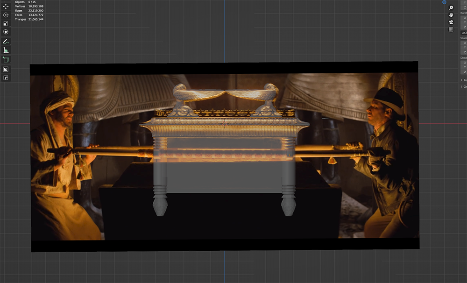This screenshot has height=283, width=467.
Task: Click the 'Edges 23,519,200' statistic
Action: pos(29,10)
